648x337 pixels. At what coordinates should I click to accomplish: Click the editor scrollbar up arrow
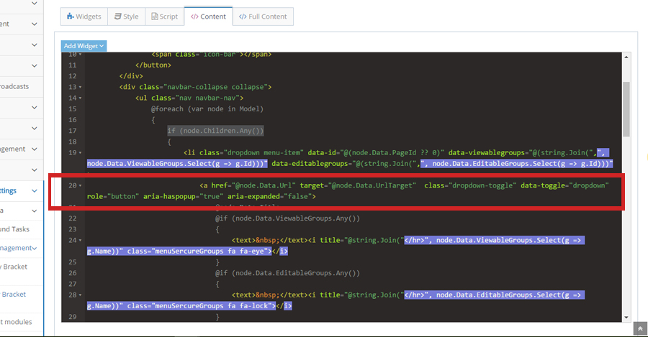[x=626, y=57]
